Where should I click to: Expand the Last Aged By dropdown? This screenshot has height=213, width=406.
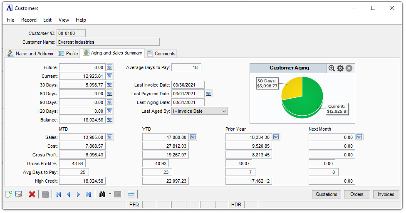[224, 111]
